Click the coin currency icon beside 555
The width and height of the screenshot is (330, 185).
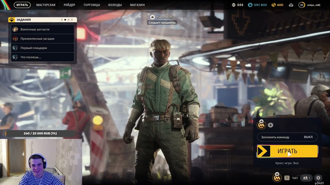[234, 5]
